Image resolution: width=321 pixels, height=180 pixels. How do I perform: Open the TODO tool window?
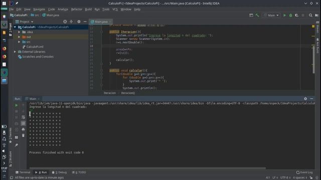point(79,172)
